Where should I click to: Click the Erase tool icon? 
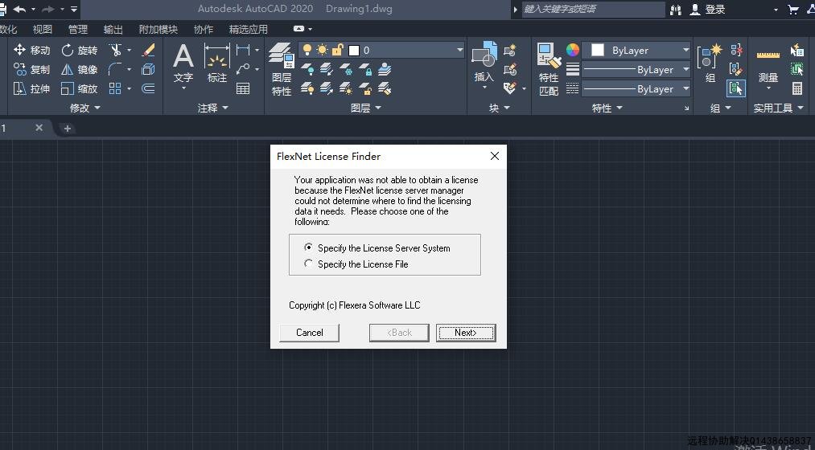148,50
